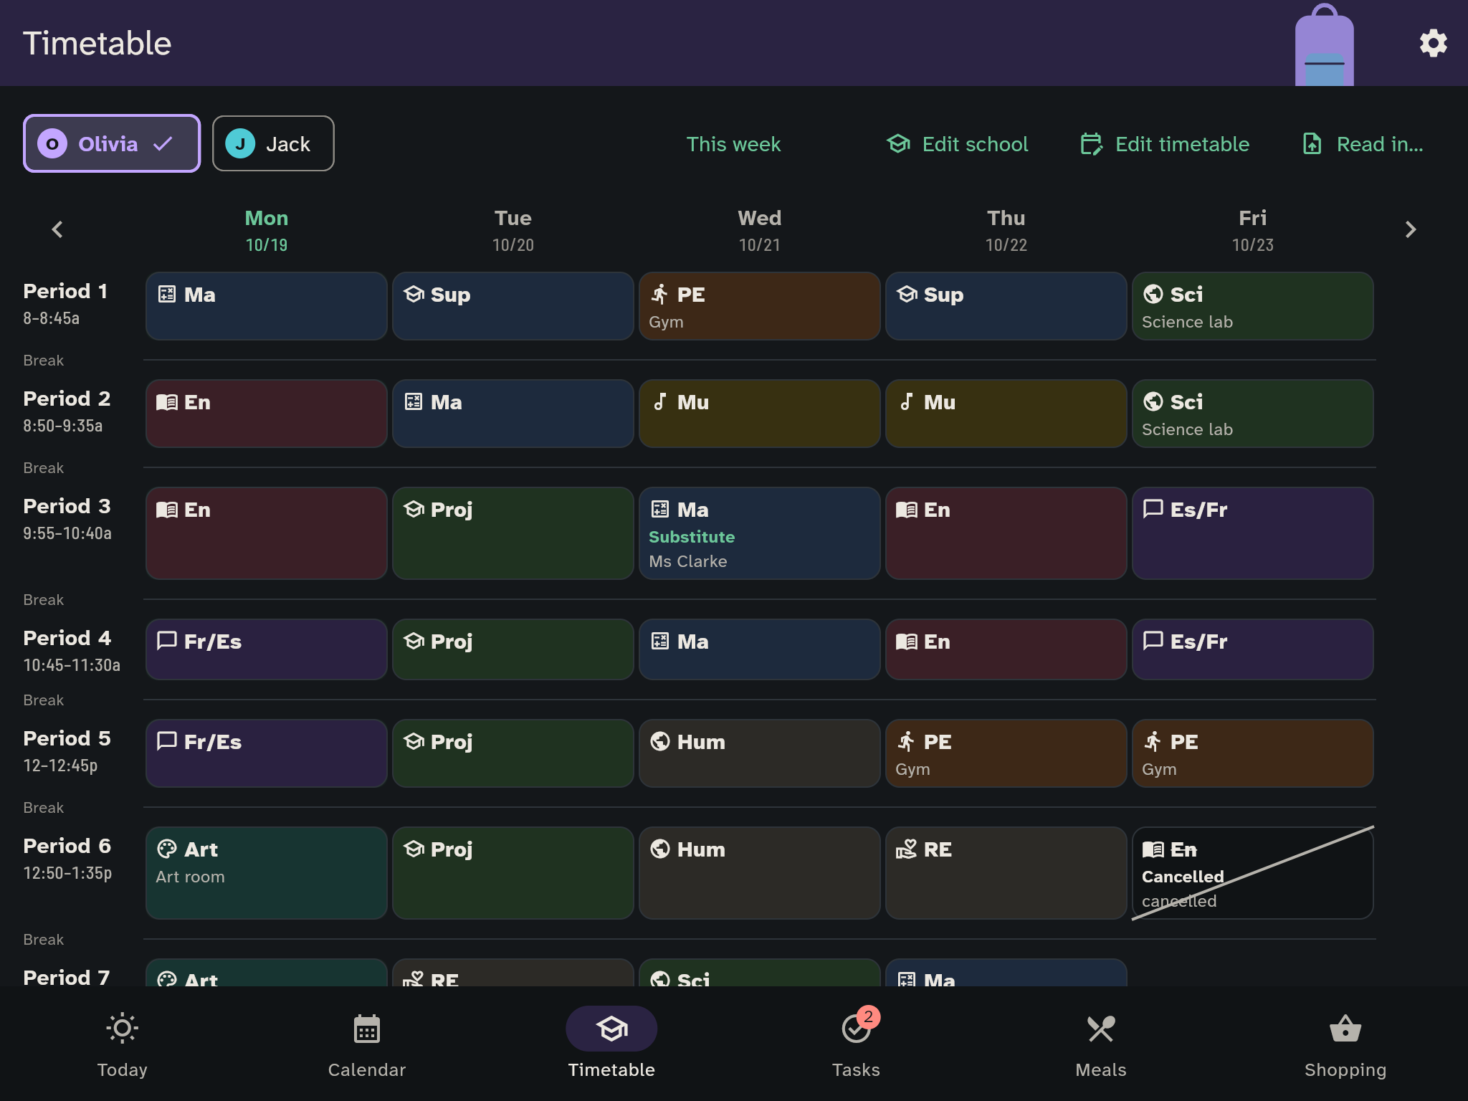Click the chat icon on Monday Period 4 Fr/Es
The image size is (1468, 1101).
pos(167,640)
